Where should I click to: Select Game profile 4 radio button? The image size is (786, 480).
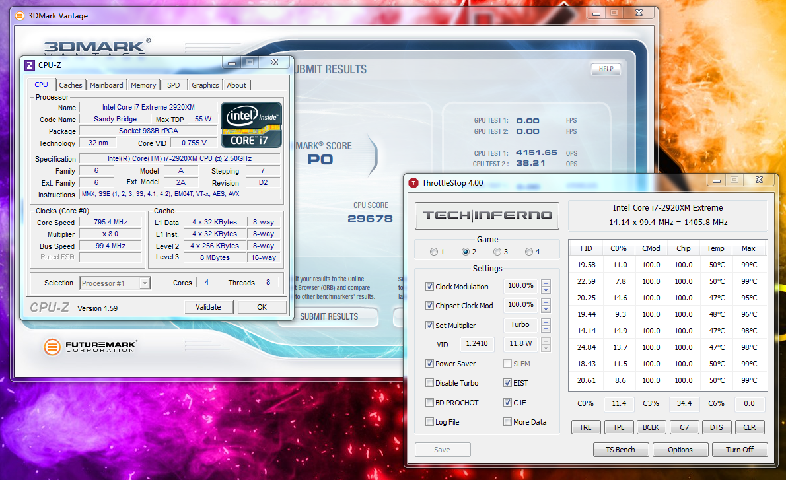pyautogui.click(x=528, y=252)
